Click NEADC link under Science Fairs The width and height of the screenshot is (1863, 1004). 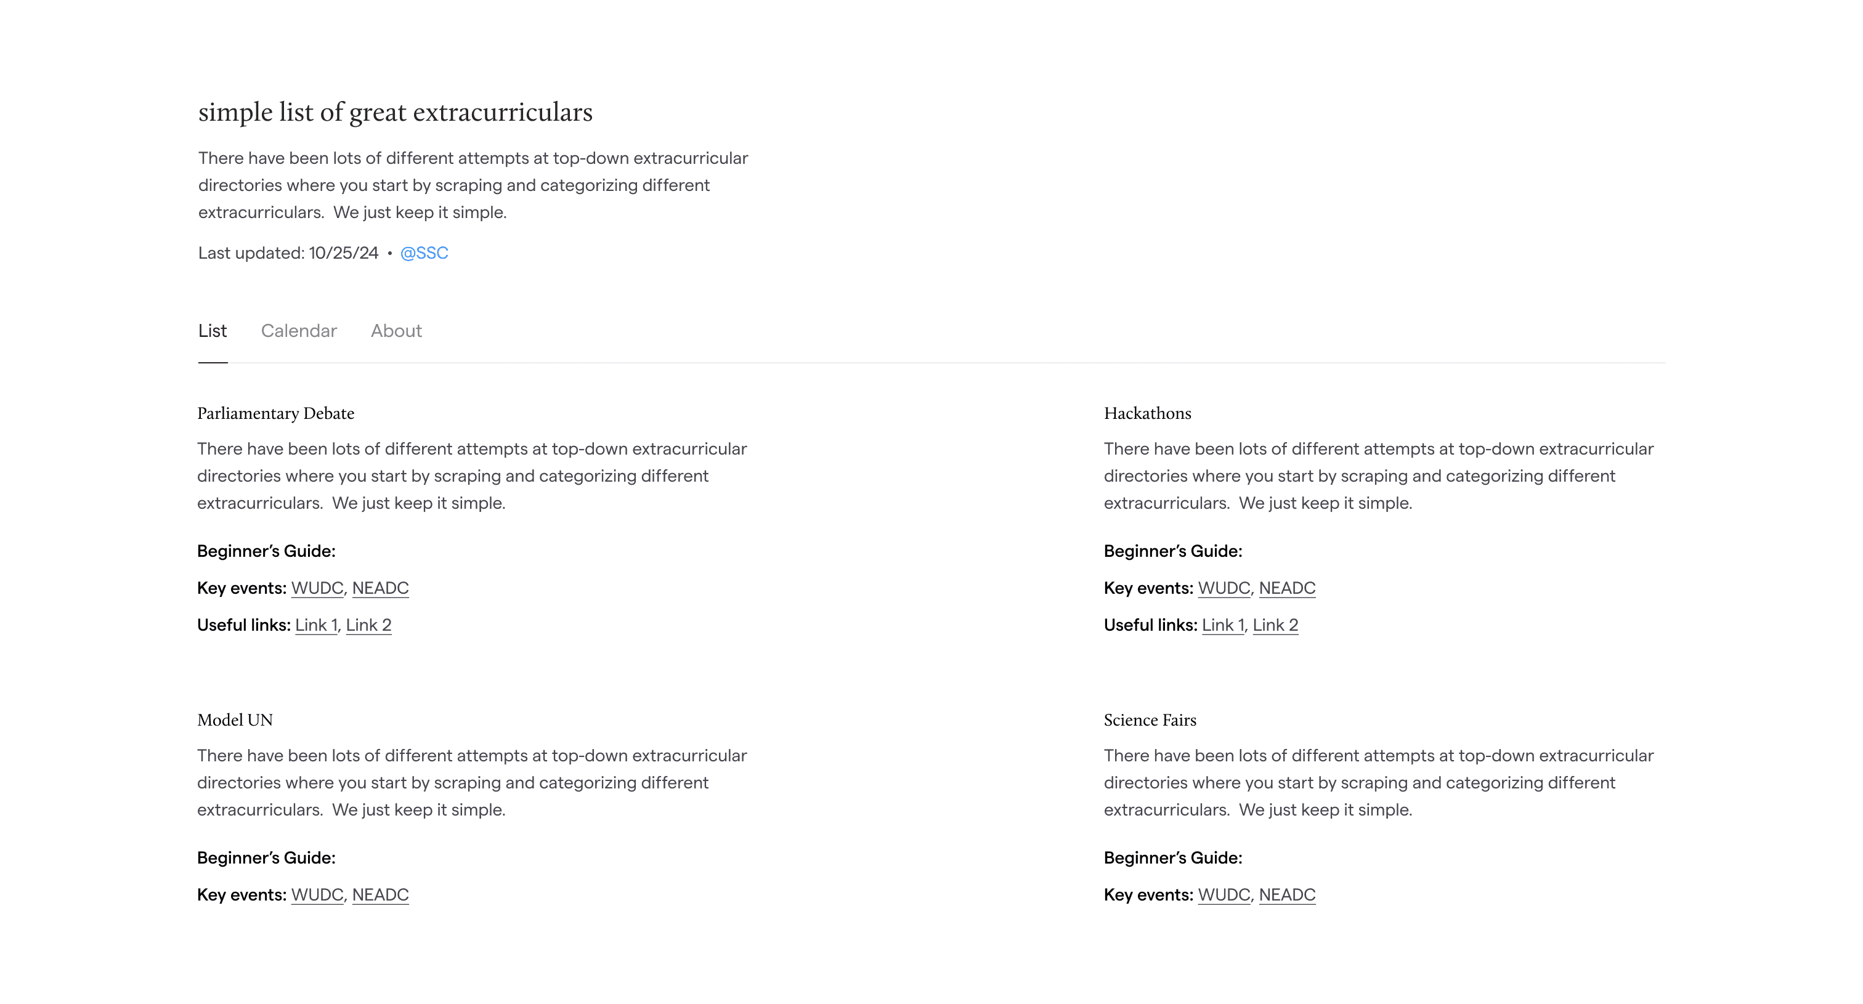(1288, 894)
